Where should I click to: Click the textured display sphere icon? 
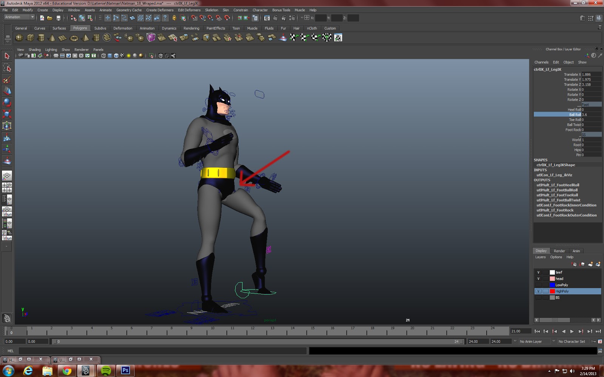123,55
